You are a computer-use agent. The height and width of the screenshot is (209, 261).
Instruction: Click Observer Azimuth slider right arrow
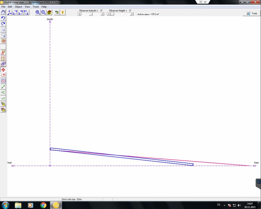click(102, 14)
